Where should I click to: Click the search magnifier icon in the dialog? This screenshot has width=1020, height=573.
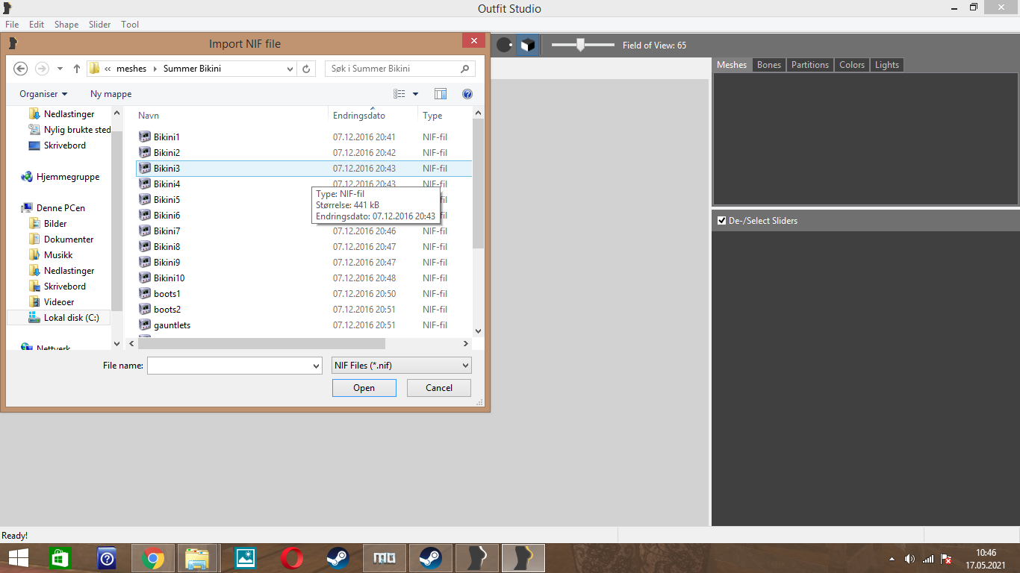(465, 69)
